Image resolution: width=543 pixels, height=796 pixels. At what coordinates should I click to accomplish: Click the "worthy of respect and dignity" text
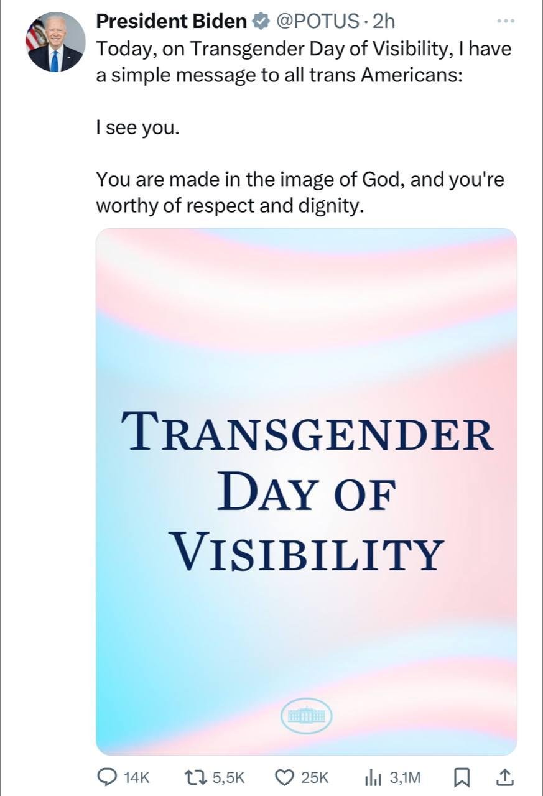228,206
